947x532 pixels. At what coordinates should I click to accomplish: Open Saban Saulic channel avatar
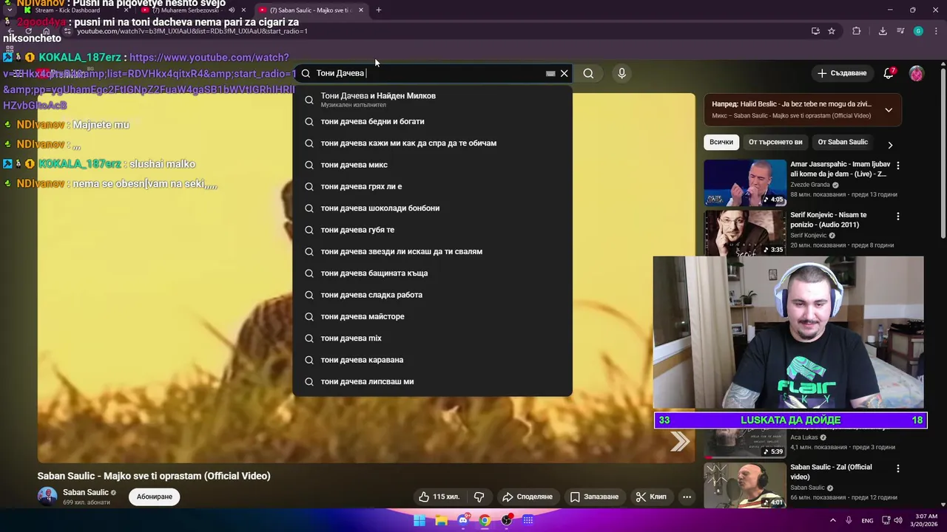point(47,497)
